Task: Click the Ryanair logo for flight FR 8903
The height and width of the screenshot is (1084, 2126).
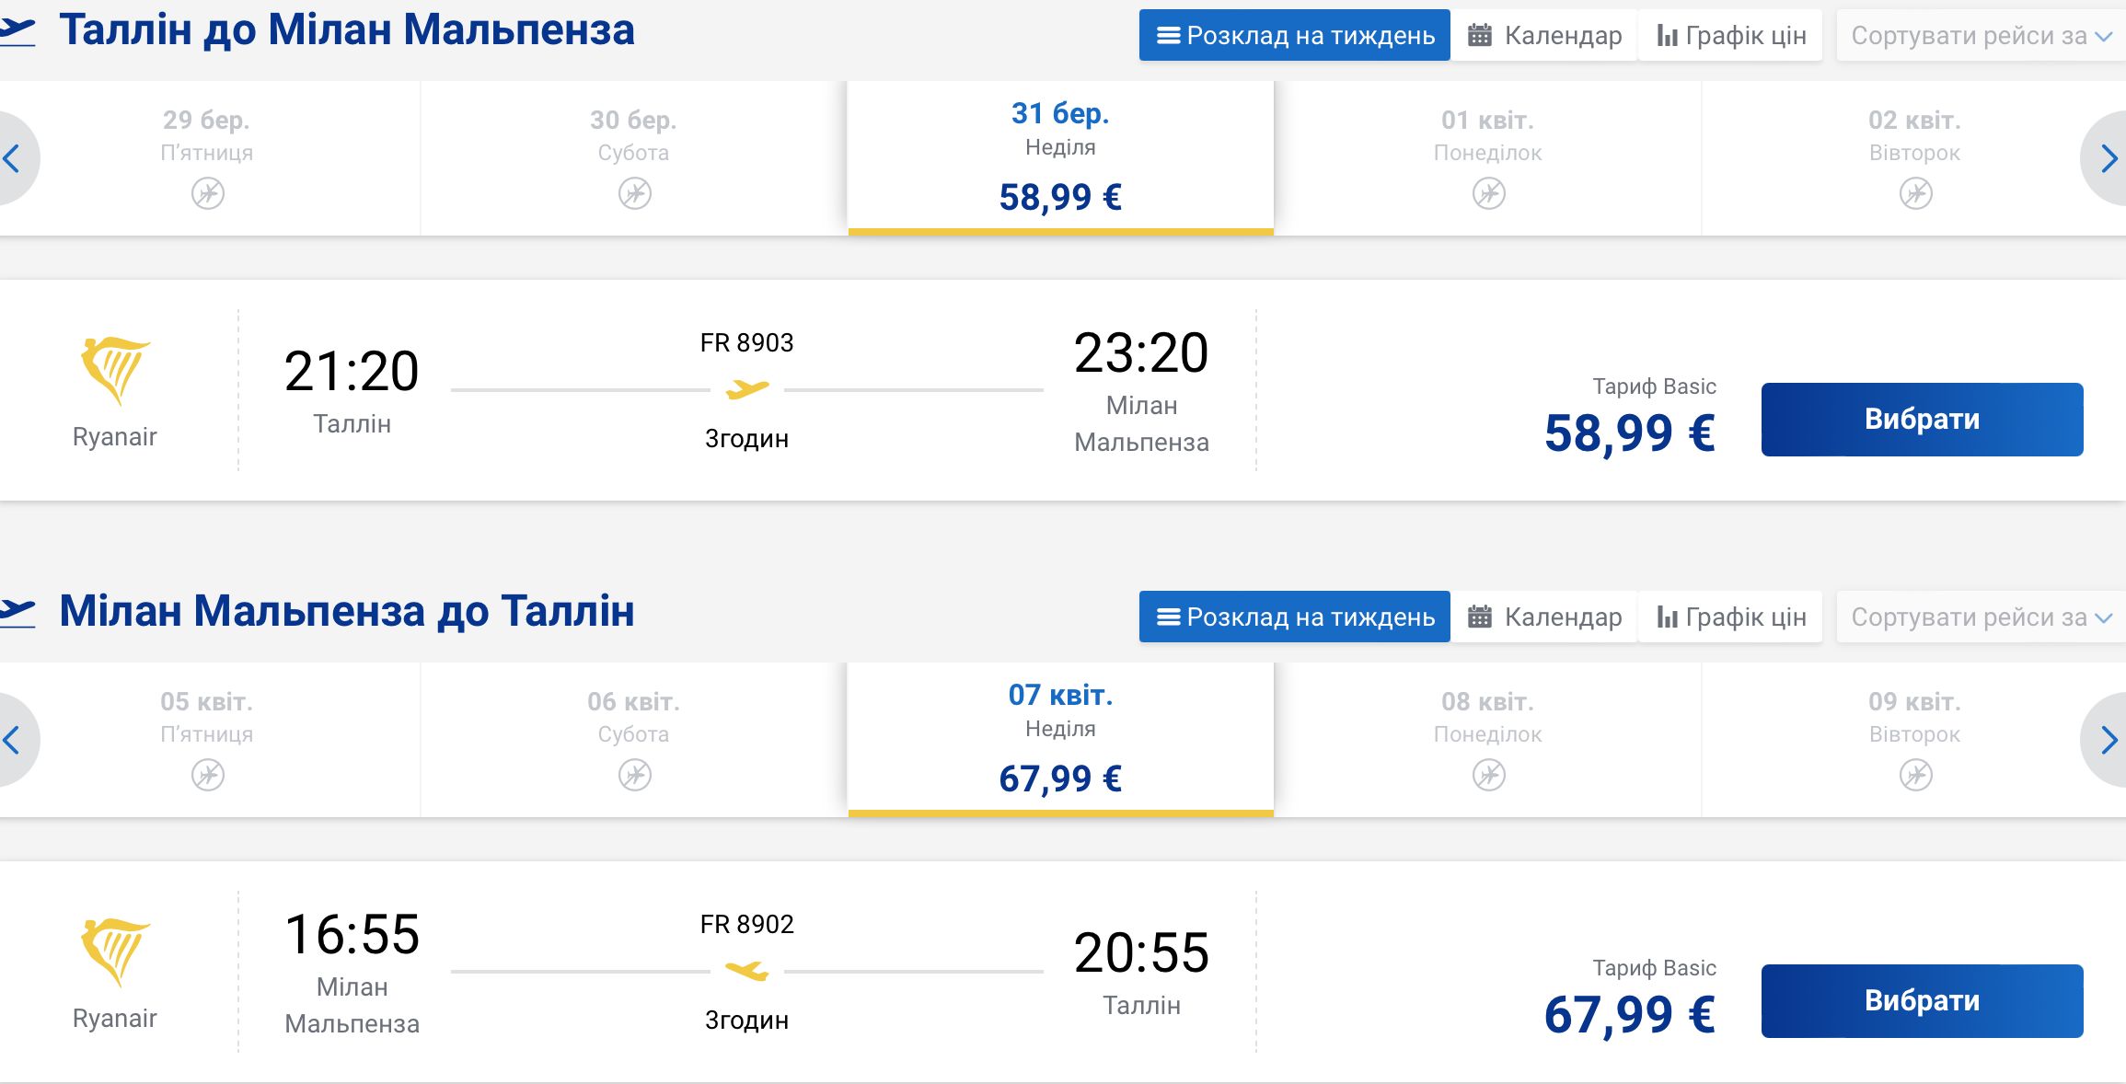Action: [115, 371]
